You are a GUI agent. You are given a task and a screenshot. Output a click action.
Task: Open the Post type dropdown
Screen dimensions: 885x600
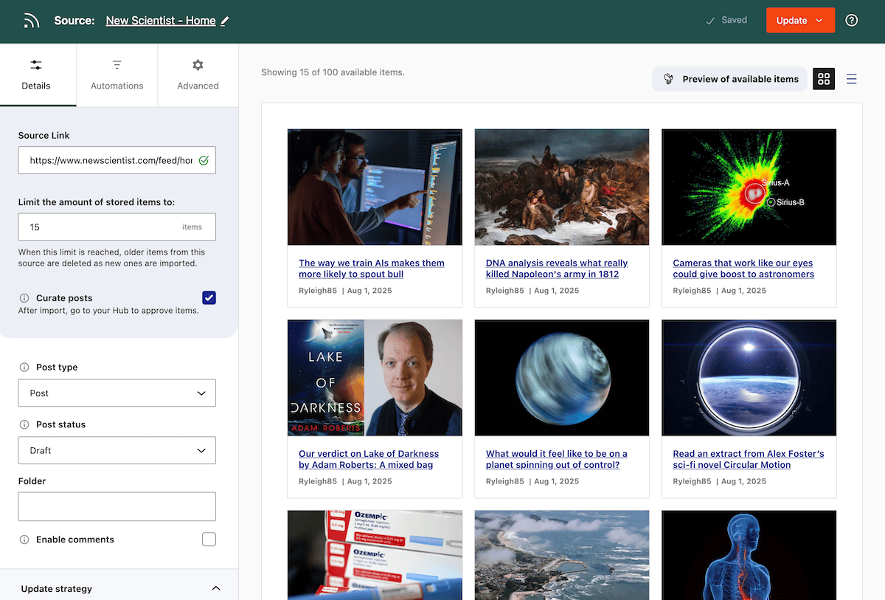click(117, 393)
